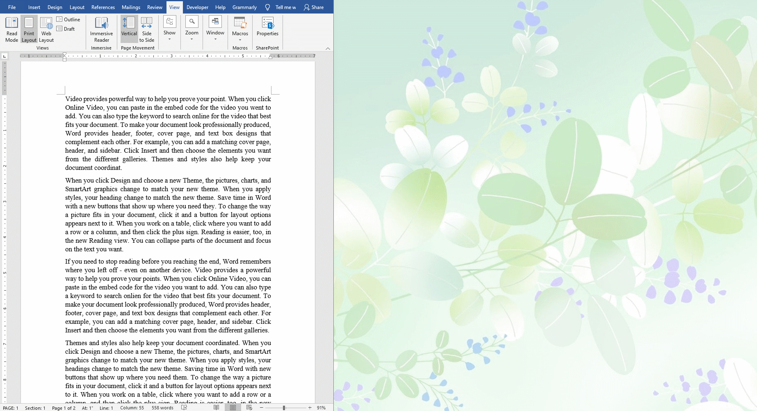The width and height of the screenshot is (757, 411).
Task: Open SharePoint Properties
Action: [x=267, y=27]
